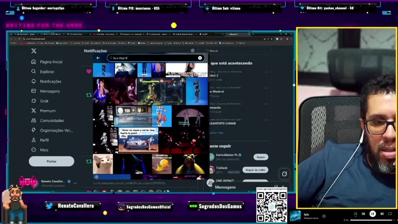This screenshot has height=224, width=398.
Task: Open Perfil in the sidebar
Action: 40,140
